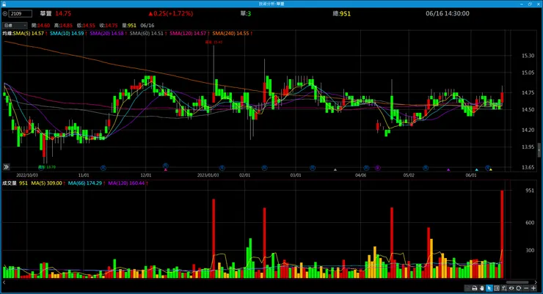The width and height of the screenshot is (543, 294).
Task: Click the stock name 華豐
Action: (x=45, y=13)
